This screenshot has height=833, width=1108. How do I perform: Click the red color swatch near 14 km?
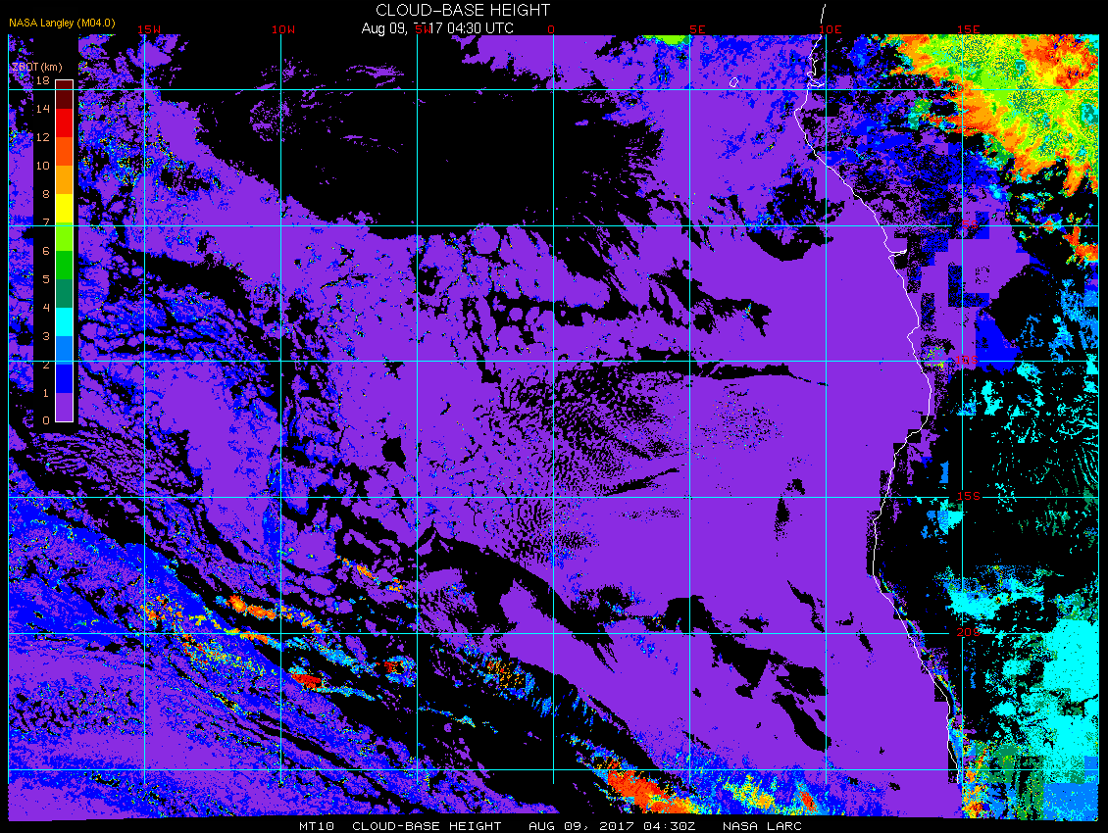(65, 122)
